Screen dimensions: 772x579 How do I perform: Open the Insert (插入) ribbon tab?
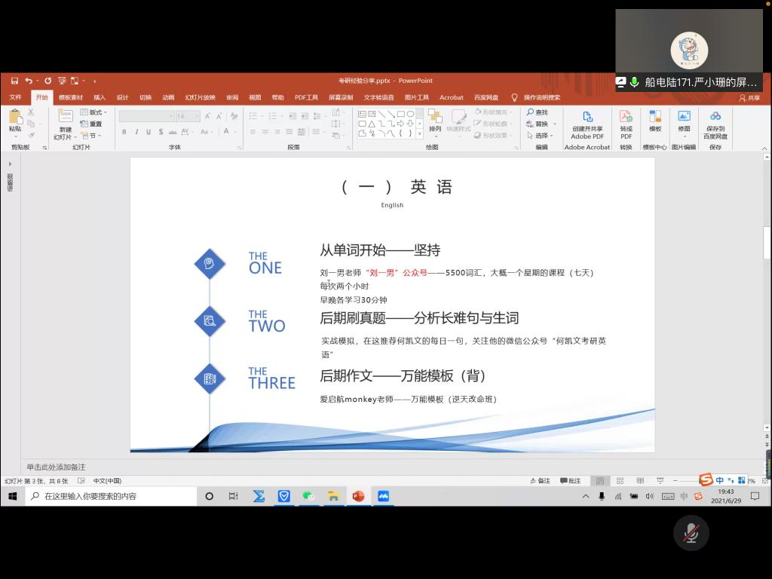coord(100,97)
